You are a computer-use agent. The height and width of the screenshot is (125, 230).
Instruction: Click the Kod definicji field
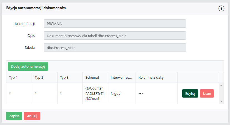115,24
